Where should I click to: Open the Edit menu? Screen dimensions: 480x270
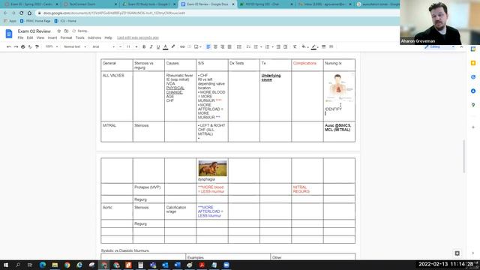tap(30, 37)
